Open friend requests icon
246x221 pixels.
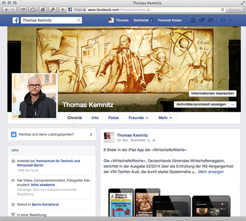pyautogui.click(x=193, y=20)
